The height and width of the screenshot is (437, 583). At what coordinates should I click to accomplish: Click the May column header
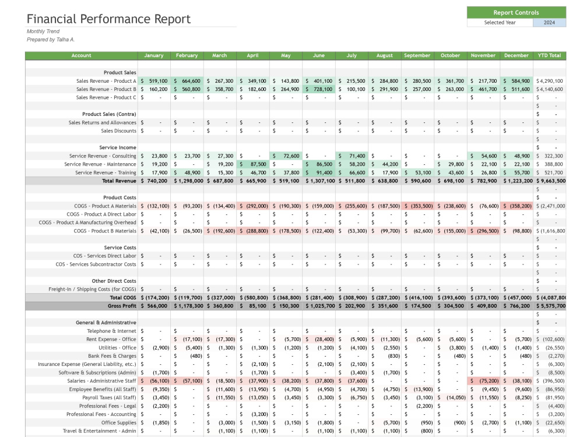286,55
